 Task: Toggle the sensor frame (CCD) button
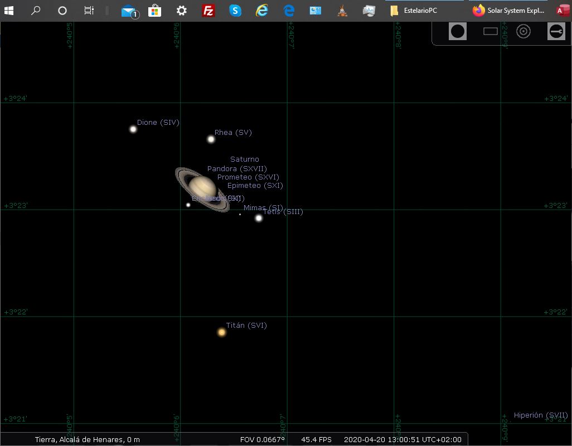(491, 31)
